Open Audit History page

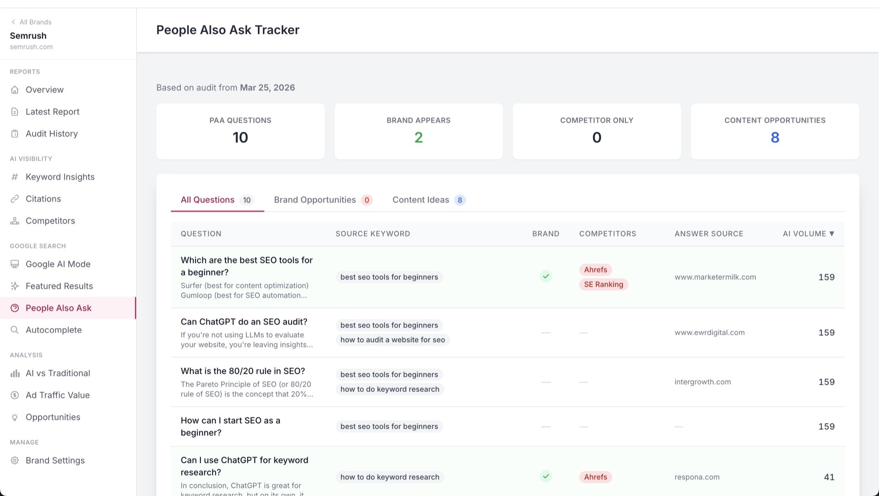(x=52, y=134)
